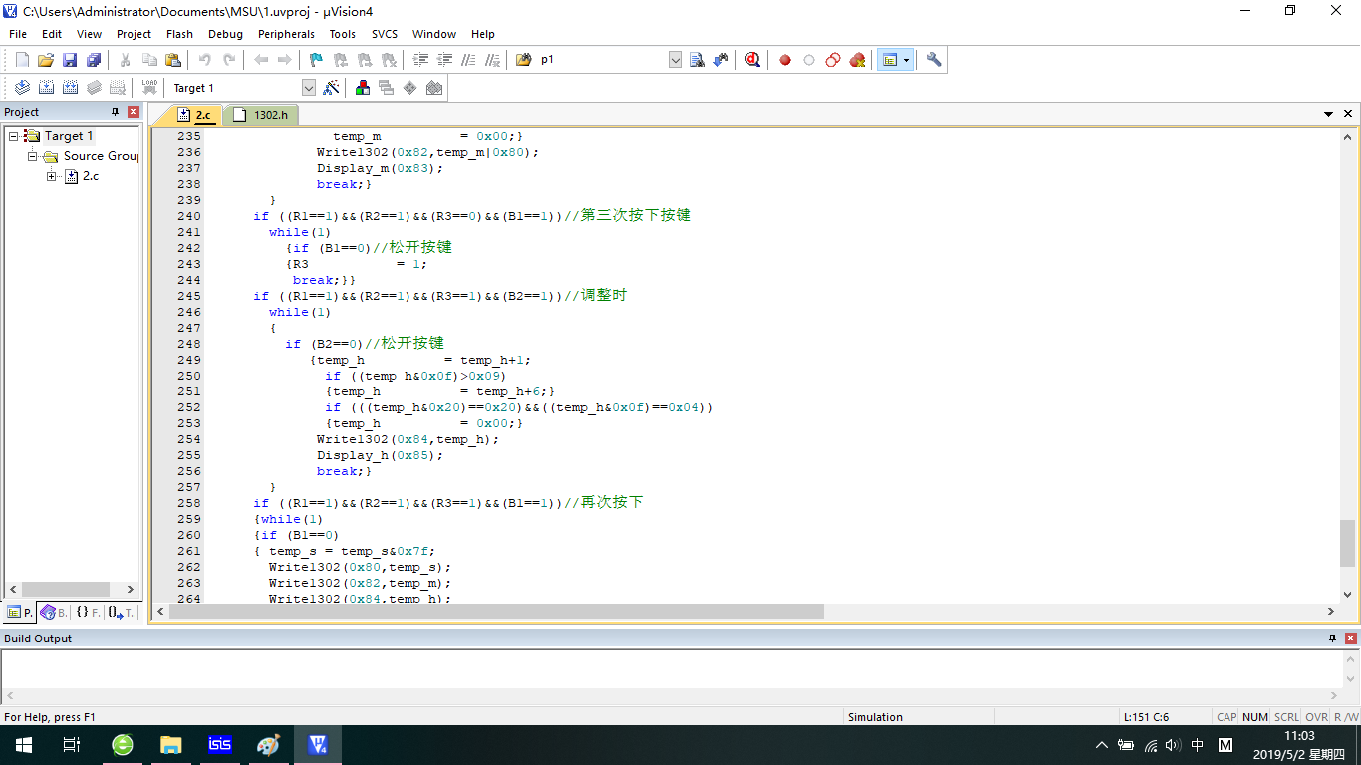
Task: Collapse the Source Group tree node
Action: click(33, 156)
